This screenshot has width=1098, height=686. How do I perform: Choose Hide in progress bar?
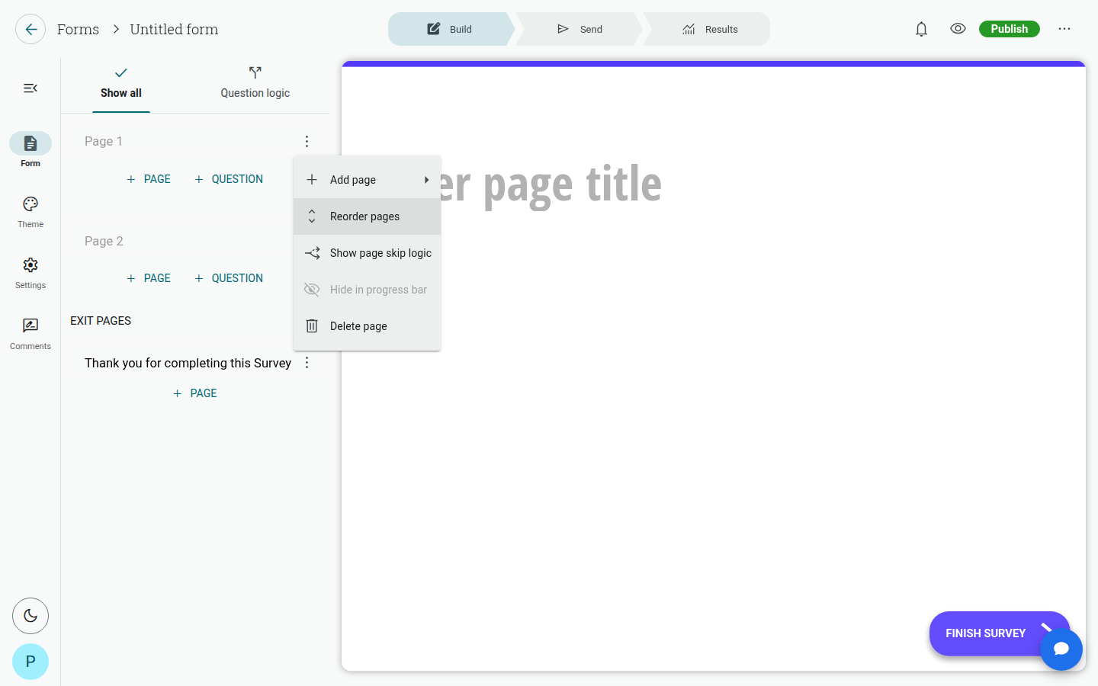click(x=367, y=290)
